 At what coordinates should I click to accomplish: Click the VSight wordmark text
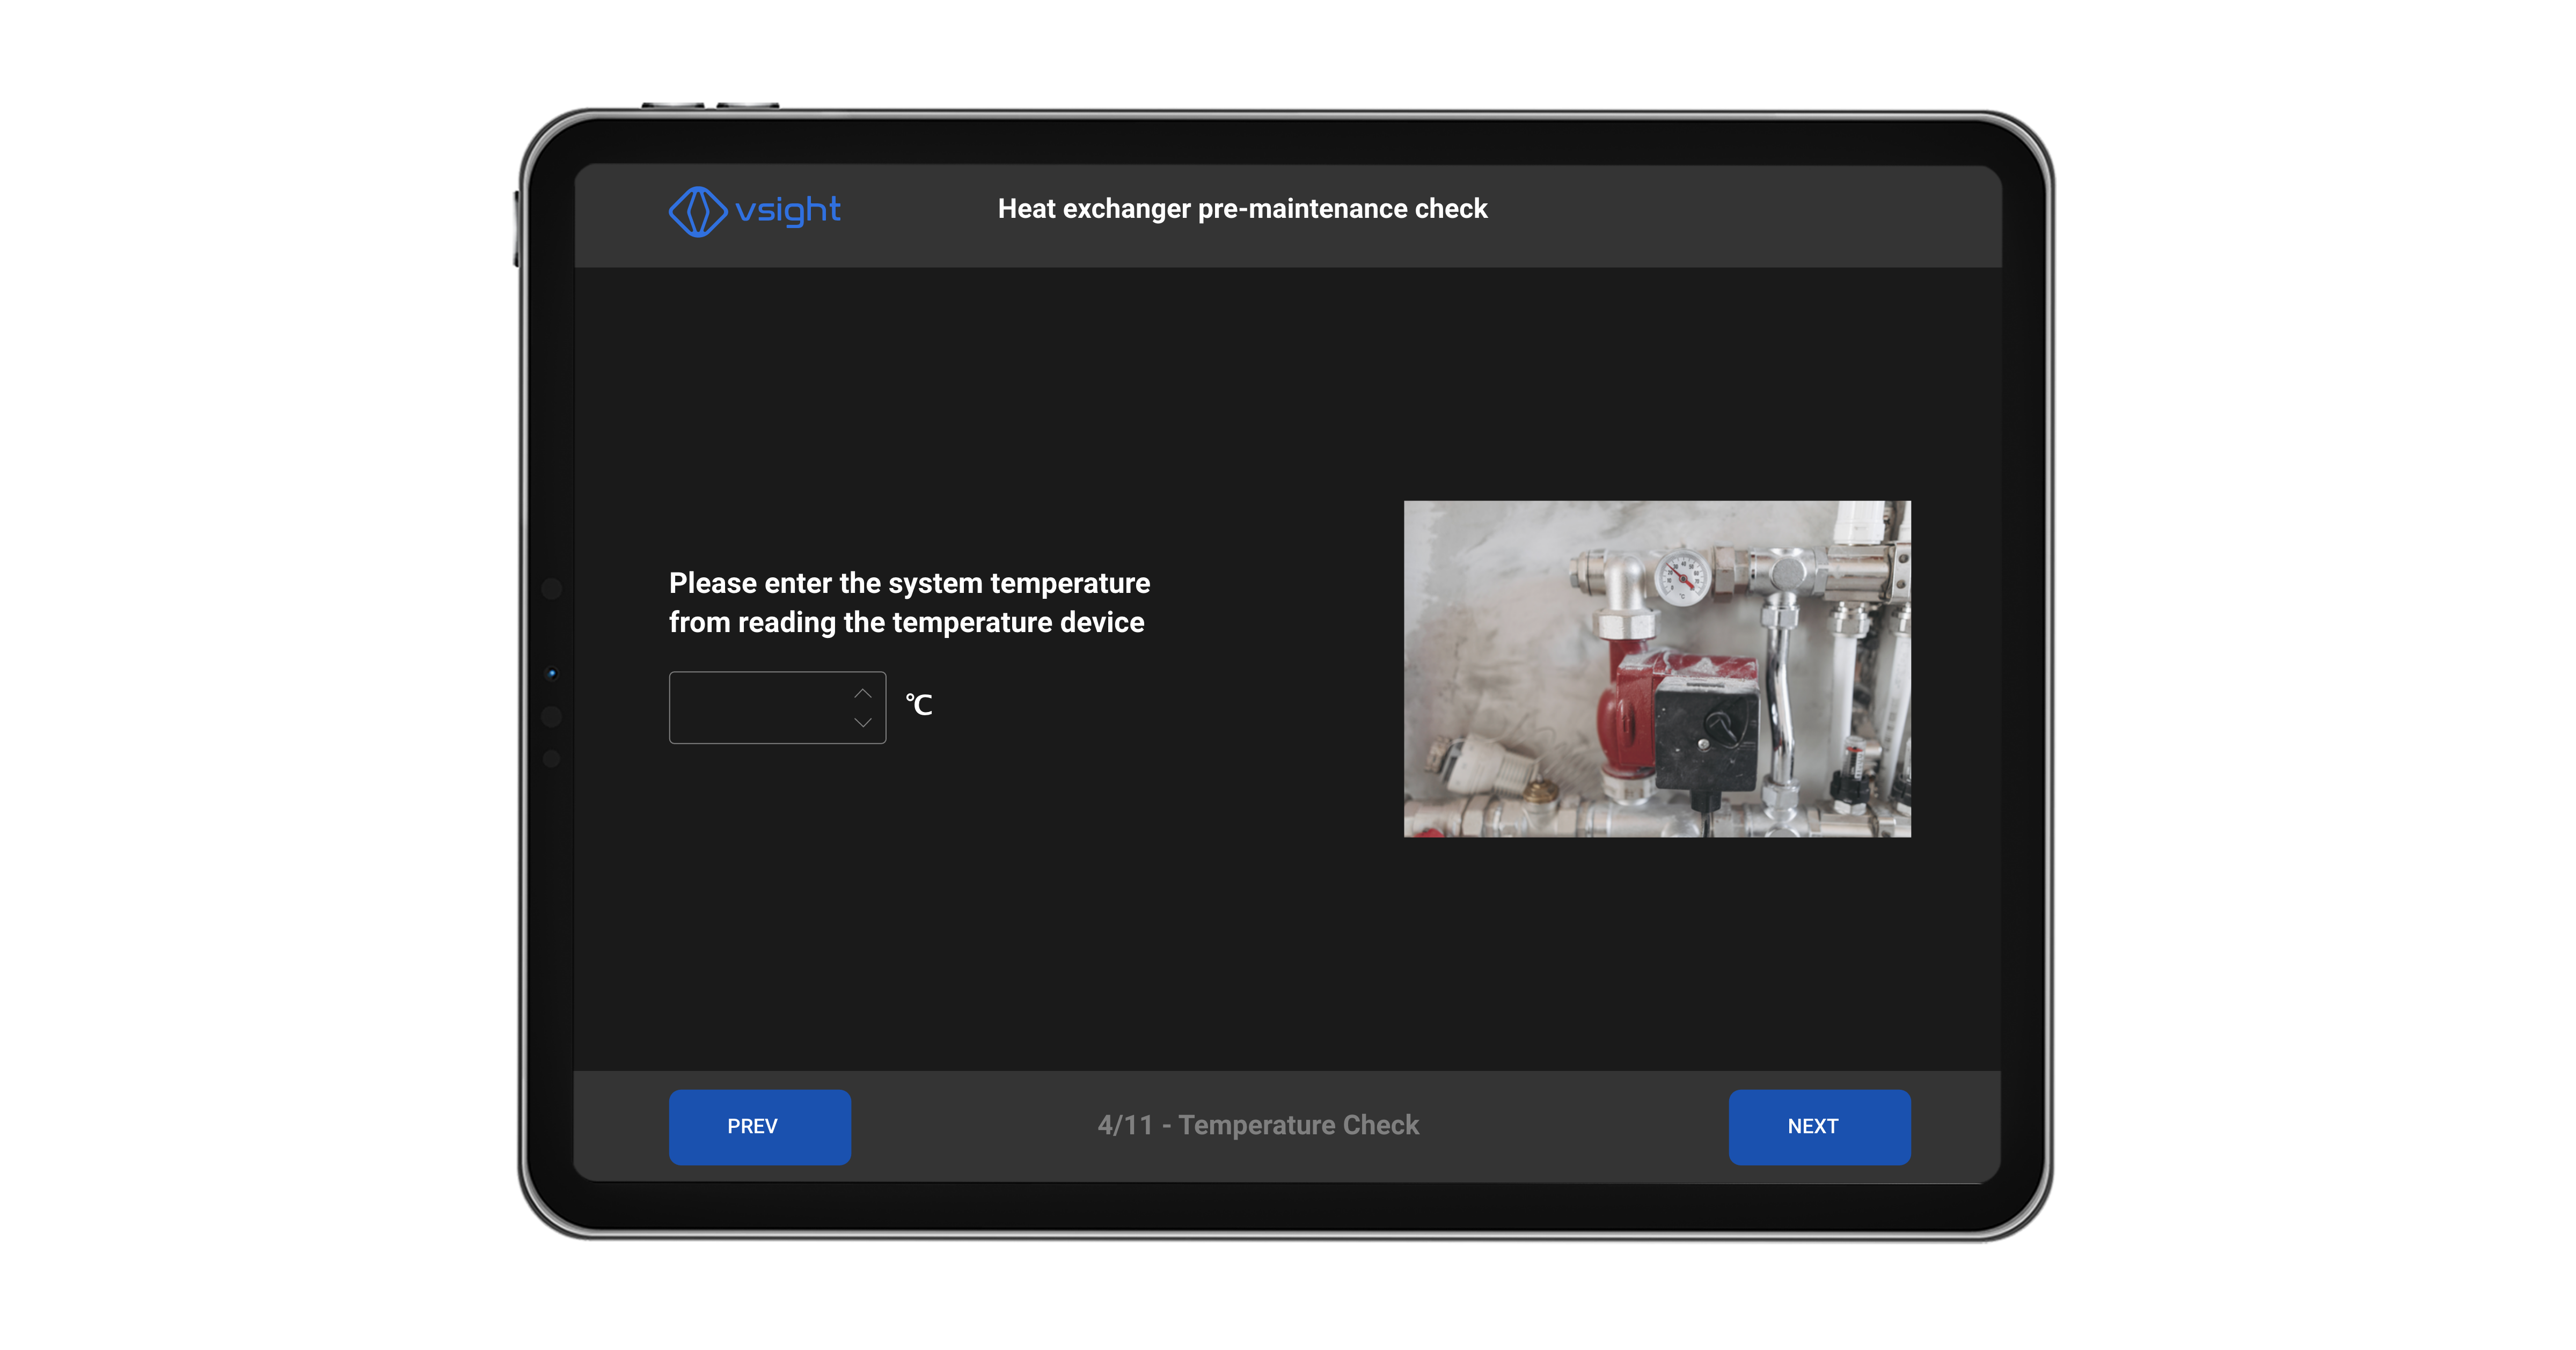click(x=789, y=211)
